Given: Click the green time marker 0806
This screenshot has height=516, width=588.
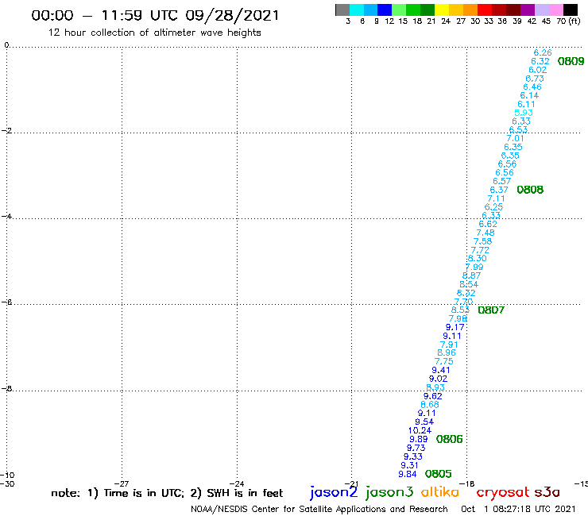Looking at the screenshot, I should click(x=449, y=439).
